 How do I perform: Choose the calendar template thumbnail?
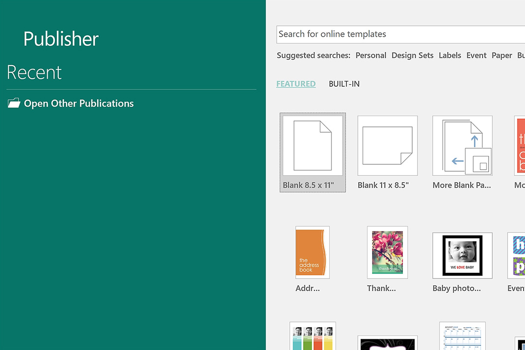pos(462,336)
